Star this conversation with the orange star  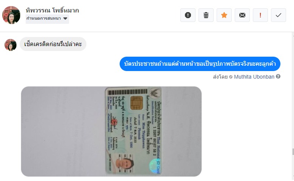click(x=224, y=15)
